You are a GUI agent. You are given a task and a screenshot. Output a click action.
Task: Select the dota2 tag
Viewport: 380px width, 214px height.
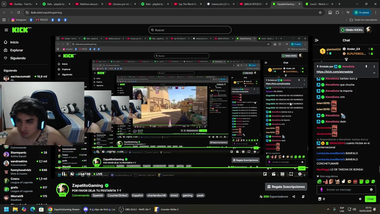coord(174,196)
